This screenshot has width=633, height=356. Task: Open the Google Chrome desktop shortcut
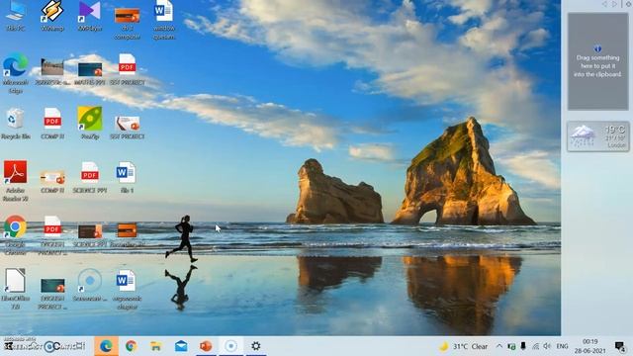pyautogui.click(x=16, y=235)
